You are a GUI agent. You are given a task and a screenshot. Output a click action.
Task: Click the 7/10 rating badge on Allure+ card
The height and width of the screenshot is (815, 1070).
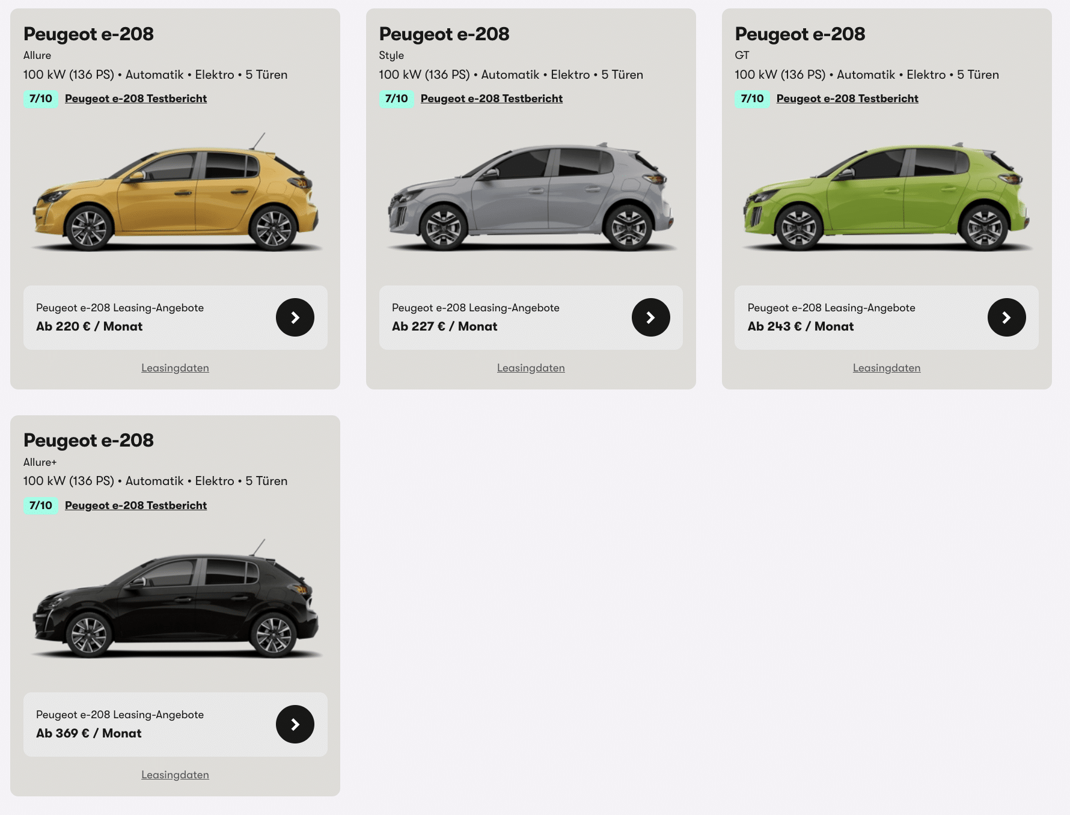click(41, 505)
